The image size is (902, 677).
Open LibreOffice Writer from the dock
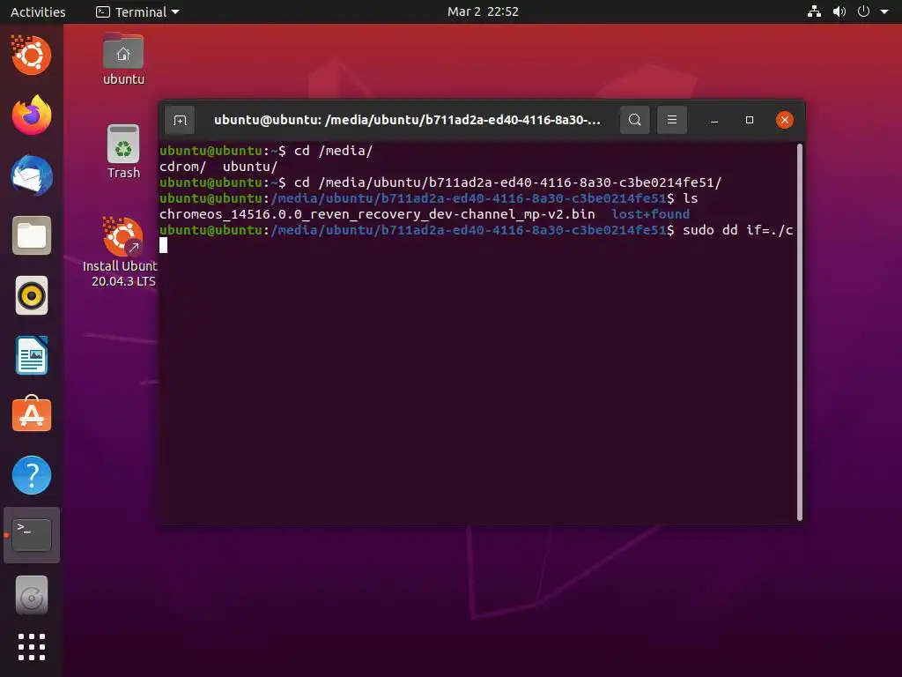[32, 356]
